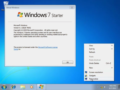This screenshot has width=120, height=90.
Task: Open Windows Explorer folder icon on taskbar
Action: click(23, 87)
